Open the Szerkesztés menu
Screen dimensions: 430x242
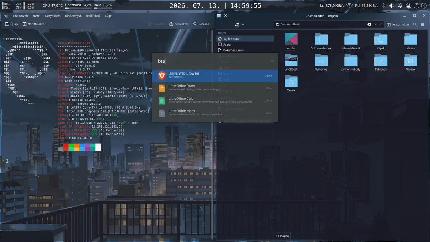(20, 16)
